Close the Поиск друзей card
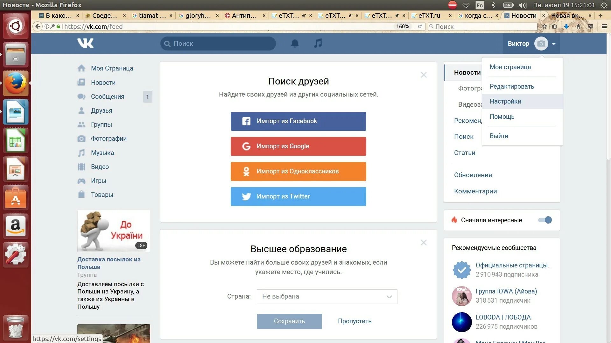Image resolution: width=611 pixels, height=343 pixels. (424, 75)
